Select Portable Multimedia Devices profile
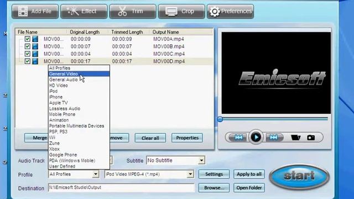The height and width of the screenshot is (199, 354). (79, 126)
